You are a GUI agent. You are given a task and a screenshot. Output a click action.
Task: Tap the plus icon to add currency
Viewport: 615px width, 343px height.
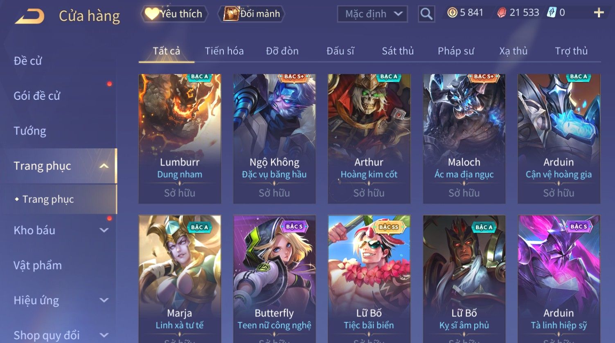[599, 13]
